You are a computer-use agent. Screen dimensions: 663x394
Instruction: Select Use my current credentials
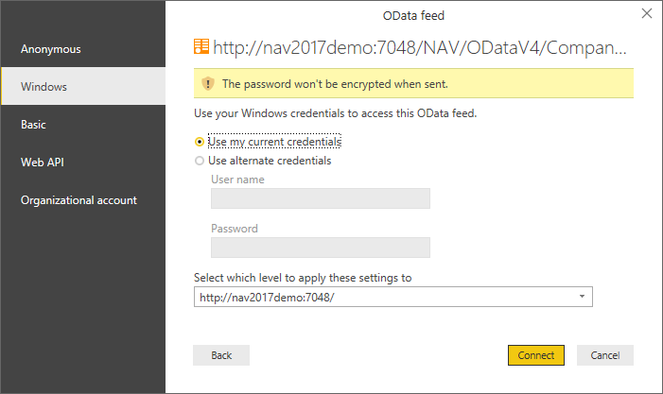pyautogui.click(x=200, y=142)
